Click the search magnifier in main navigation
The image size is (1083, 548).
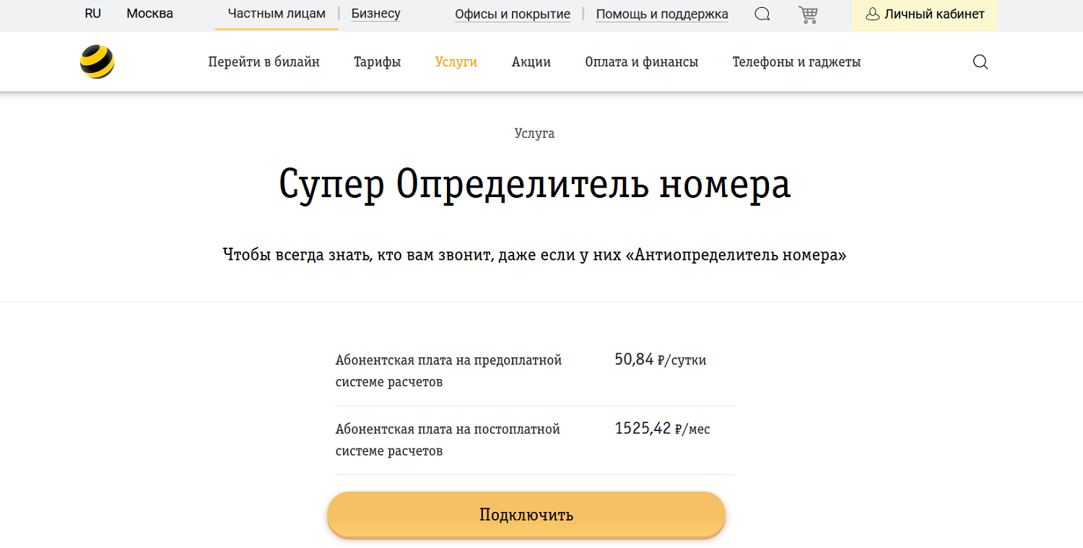[980, 62]
